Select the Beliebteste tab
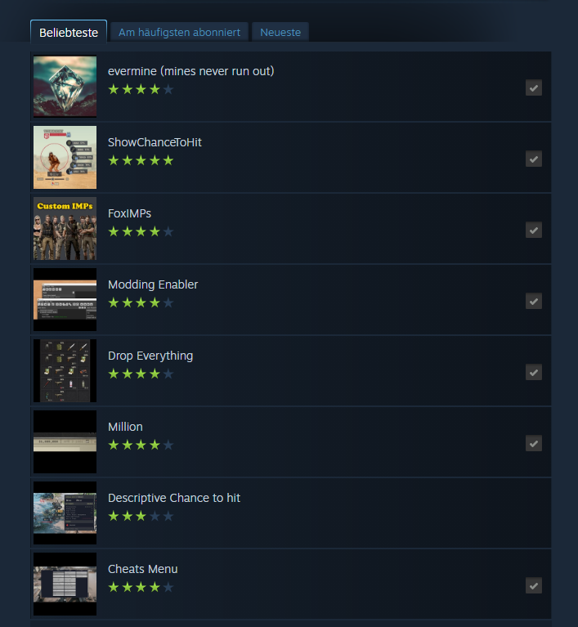The height and width of the screenshot is (627, 578). [69, 32]
